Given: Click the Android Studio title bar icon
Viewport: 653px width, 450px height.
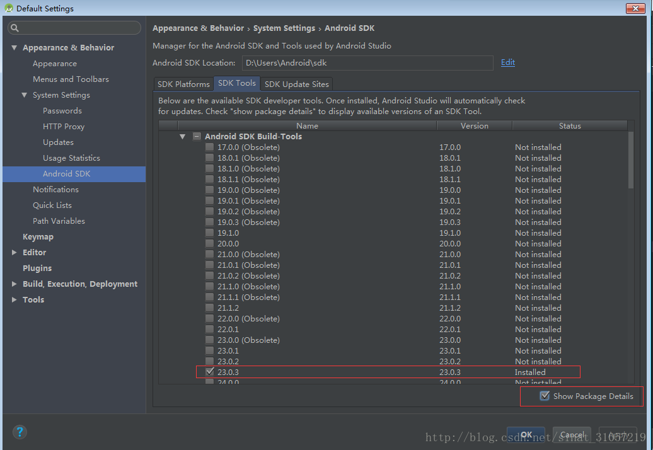Looking at the screenshot, I should (8, 8).
